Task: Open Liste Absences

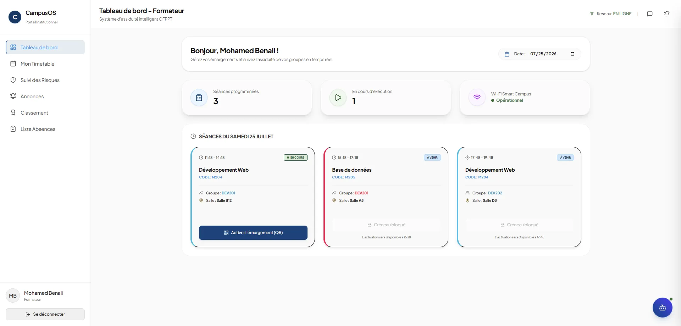Action: (45, 129)
